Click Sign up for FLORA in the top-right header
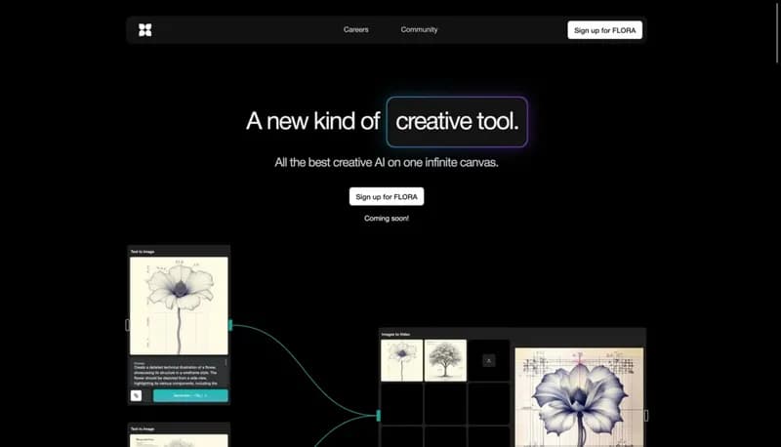The height and width of the screenshot is (447, 781). 604,30
